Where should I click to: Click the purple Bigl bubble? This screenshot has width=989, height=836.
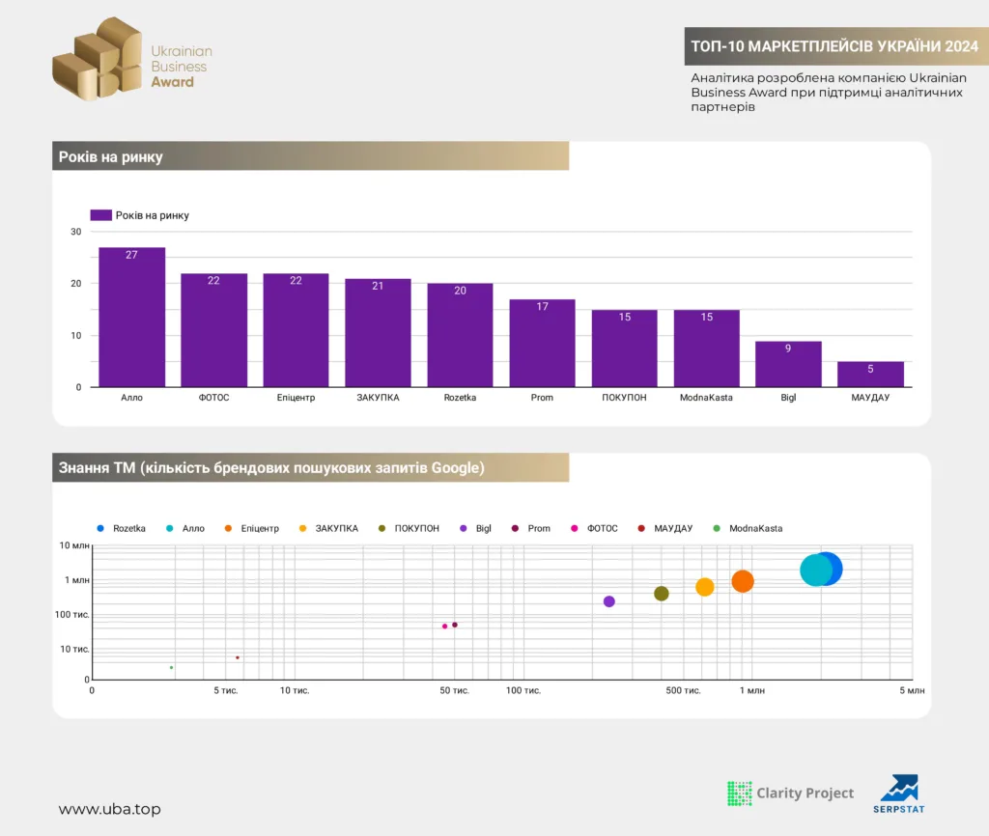(x=609, y=601)
